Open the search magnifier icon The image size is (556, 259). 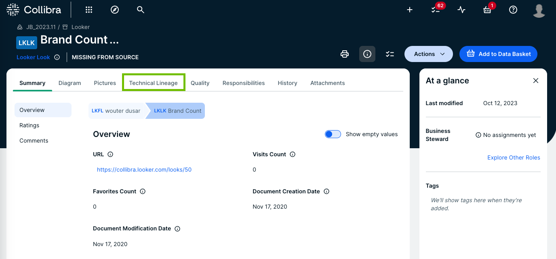(x=141, y=10)
